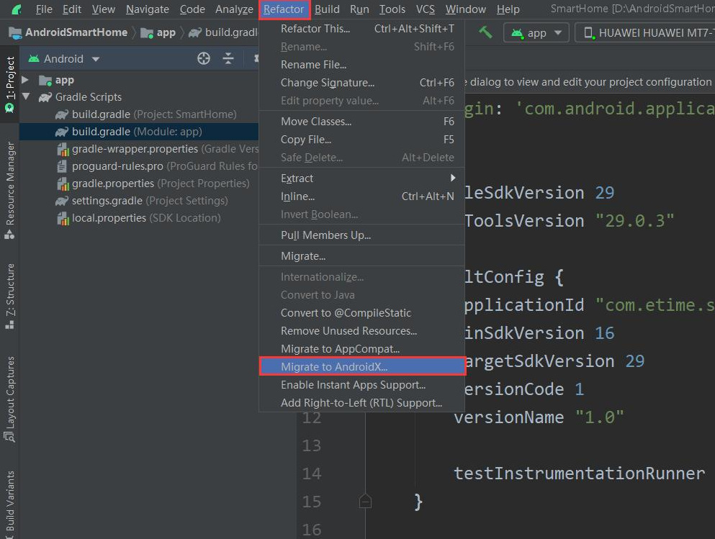Choose Refactor This... menu item

coord(362,28)
